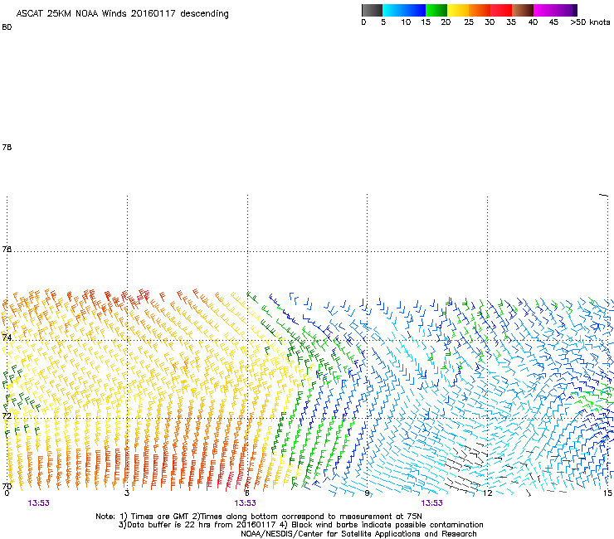614x539 pixels.
Task: Select the dark purple >50 knots legend end
Action: pos(575,10)
